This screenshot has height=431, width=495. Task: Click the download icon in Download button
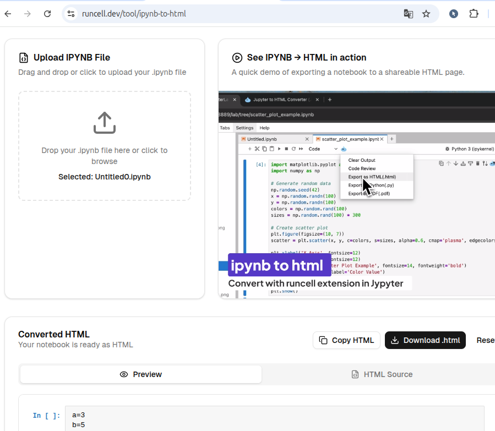(x=395, y=340)
